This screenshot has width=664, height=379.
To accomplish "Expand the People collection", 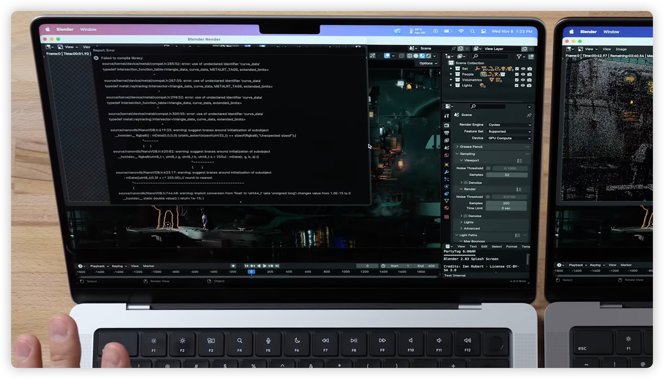I will coord(451,74).
